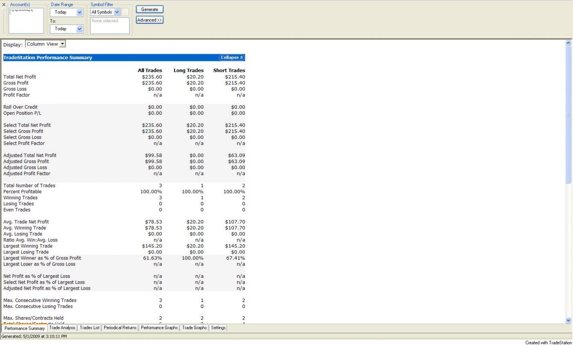This screenshot has height=345, width=573.
Task: Click the 'Largest Winning Trade' label
Action: (28, 246)
